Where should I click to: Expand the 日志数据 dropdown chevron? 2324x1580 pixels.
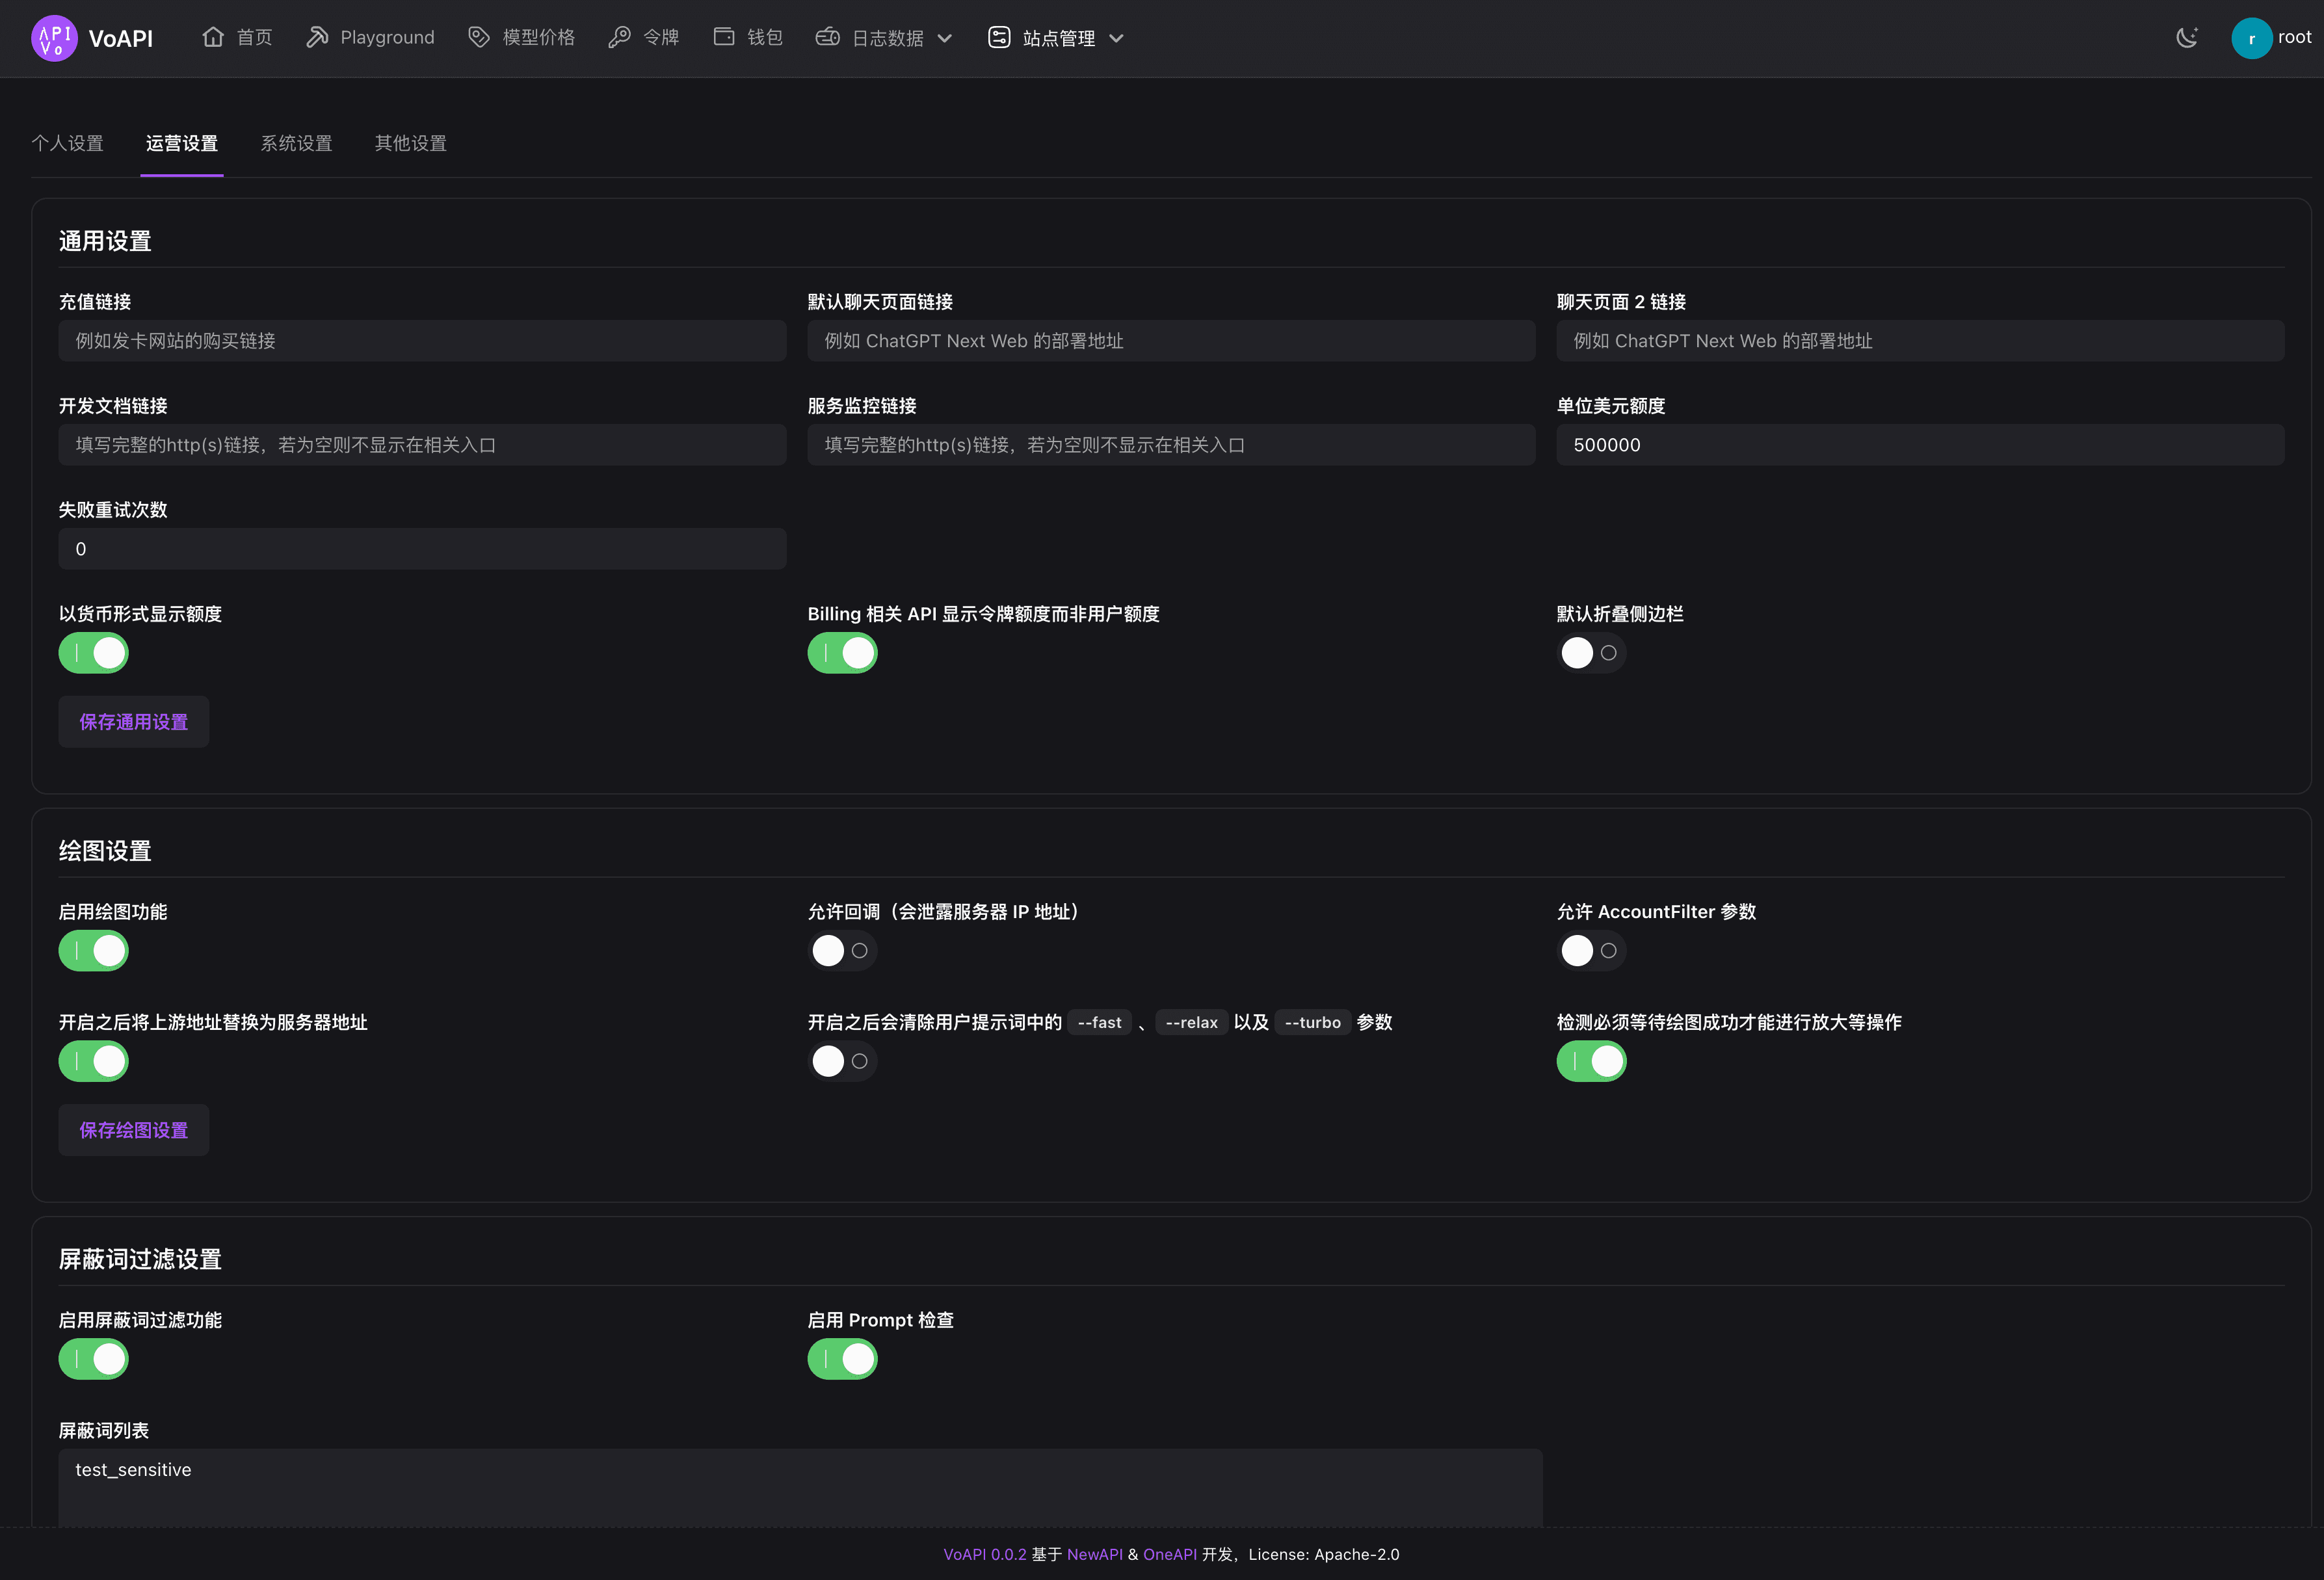click(x=945, y=38)
